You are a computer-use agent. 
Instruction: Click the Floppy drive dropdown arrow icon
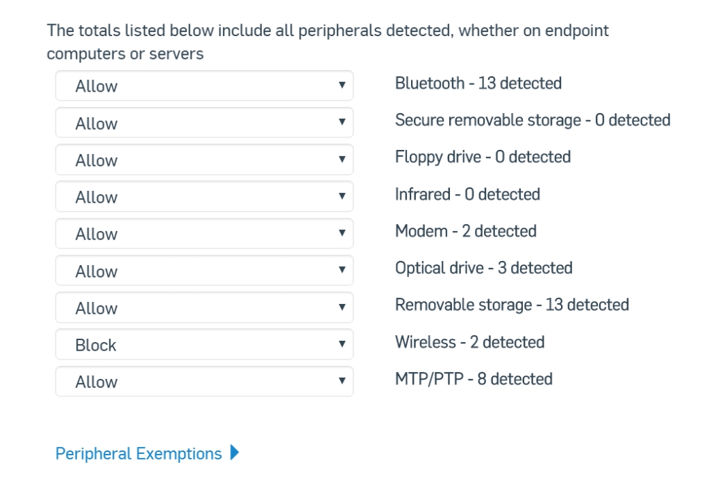point(341,160)
